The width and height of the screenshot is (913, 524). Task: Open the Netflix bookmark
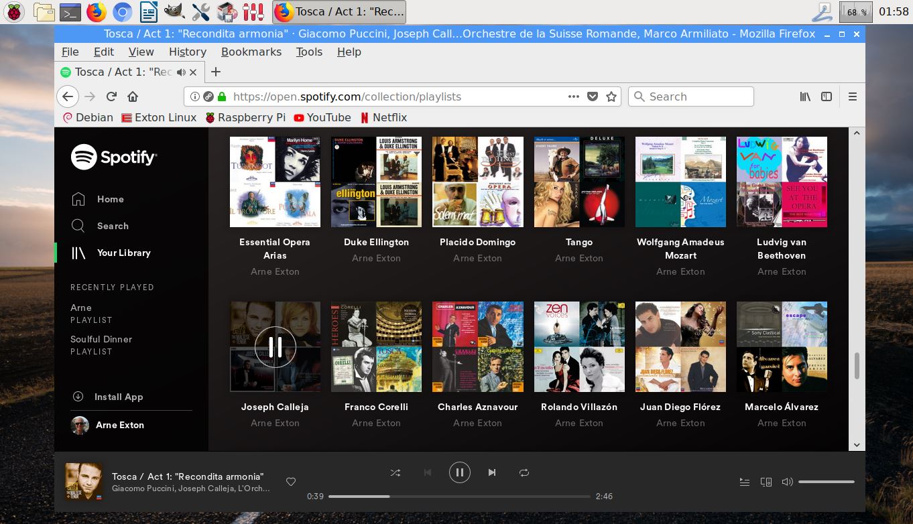[x=383, y=117]
